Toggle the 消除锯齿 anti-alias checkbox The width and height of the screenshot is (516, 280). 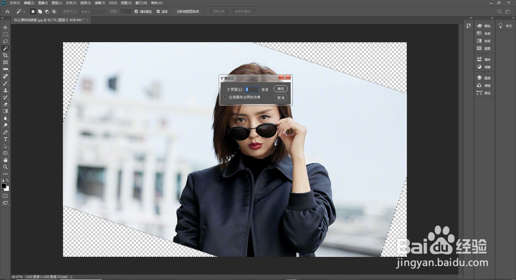pyautogui.click(x=136, y=12)
